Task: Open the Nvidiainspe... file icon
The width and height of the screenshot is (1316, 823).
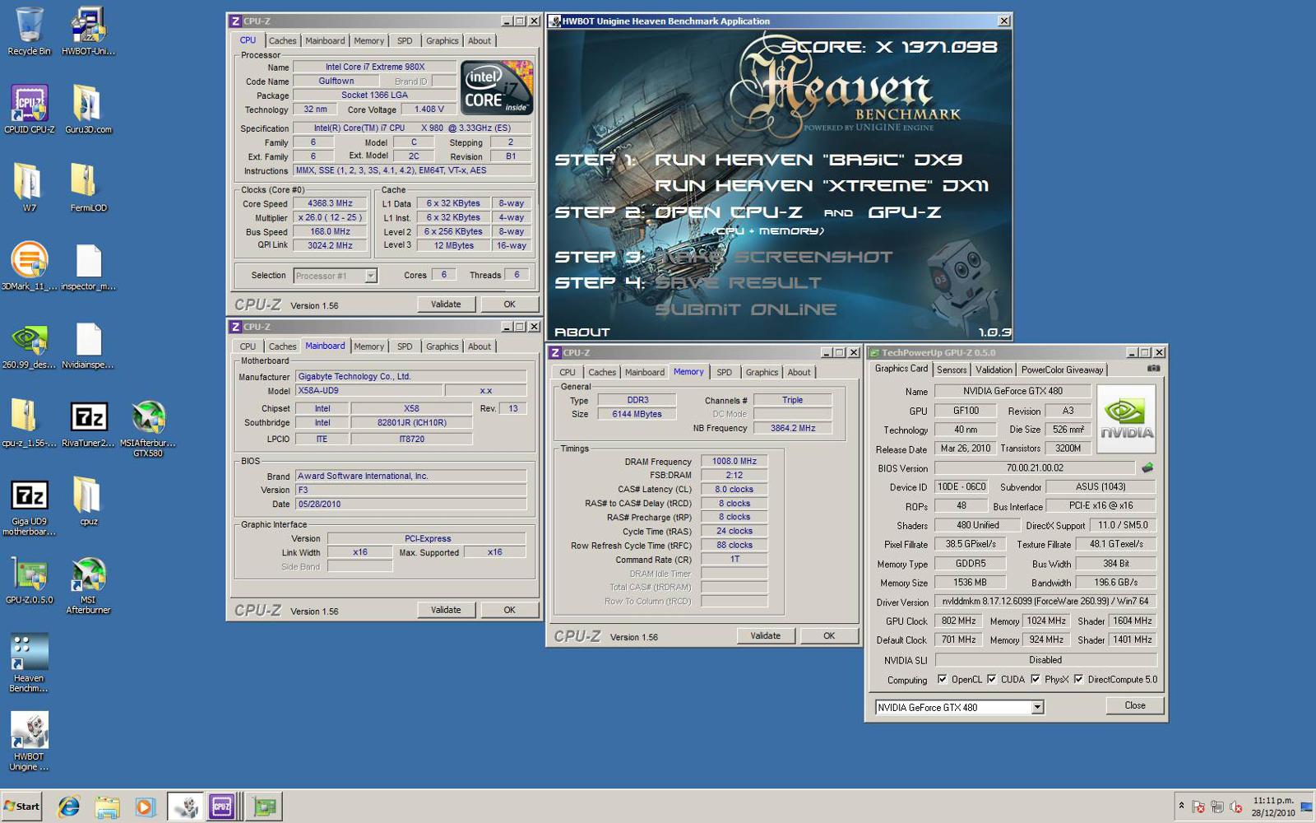Action: point(88,344)
